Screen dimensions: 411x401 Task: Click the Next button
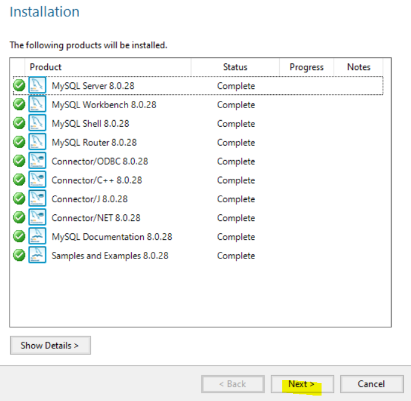tap(302, 384)
